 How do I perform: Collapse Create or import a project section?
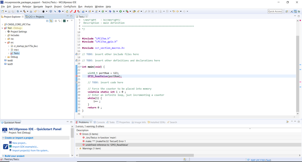point(3,138)
